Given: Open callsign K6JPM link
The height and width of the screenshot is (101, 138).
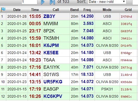Looking at the screenshot, I should click(x=51, y=45).
